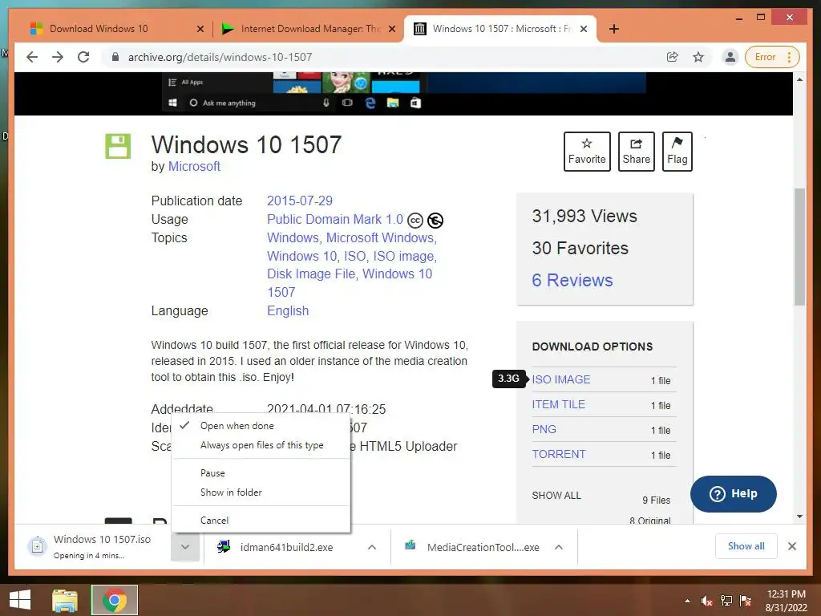Click the muted volume tray icon
Screen dimensions: 821x616
click(706, 601)
